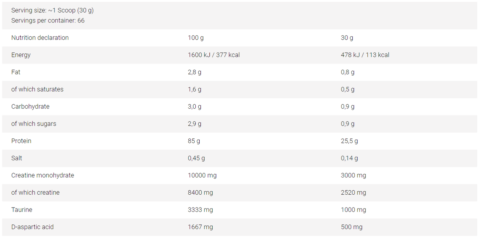The height and width of the screenshot is (238, 480).
Task: Click the '478 kJ / 113 kcal' value
Action: pyautogui.click(x=365, y=55)
